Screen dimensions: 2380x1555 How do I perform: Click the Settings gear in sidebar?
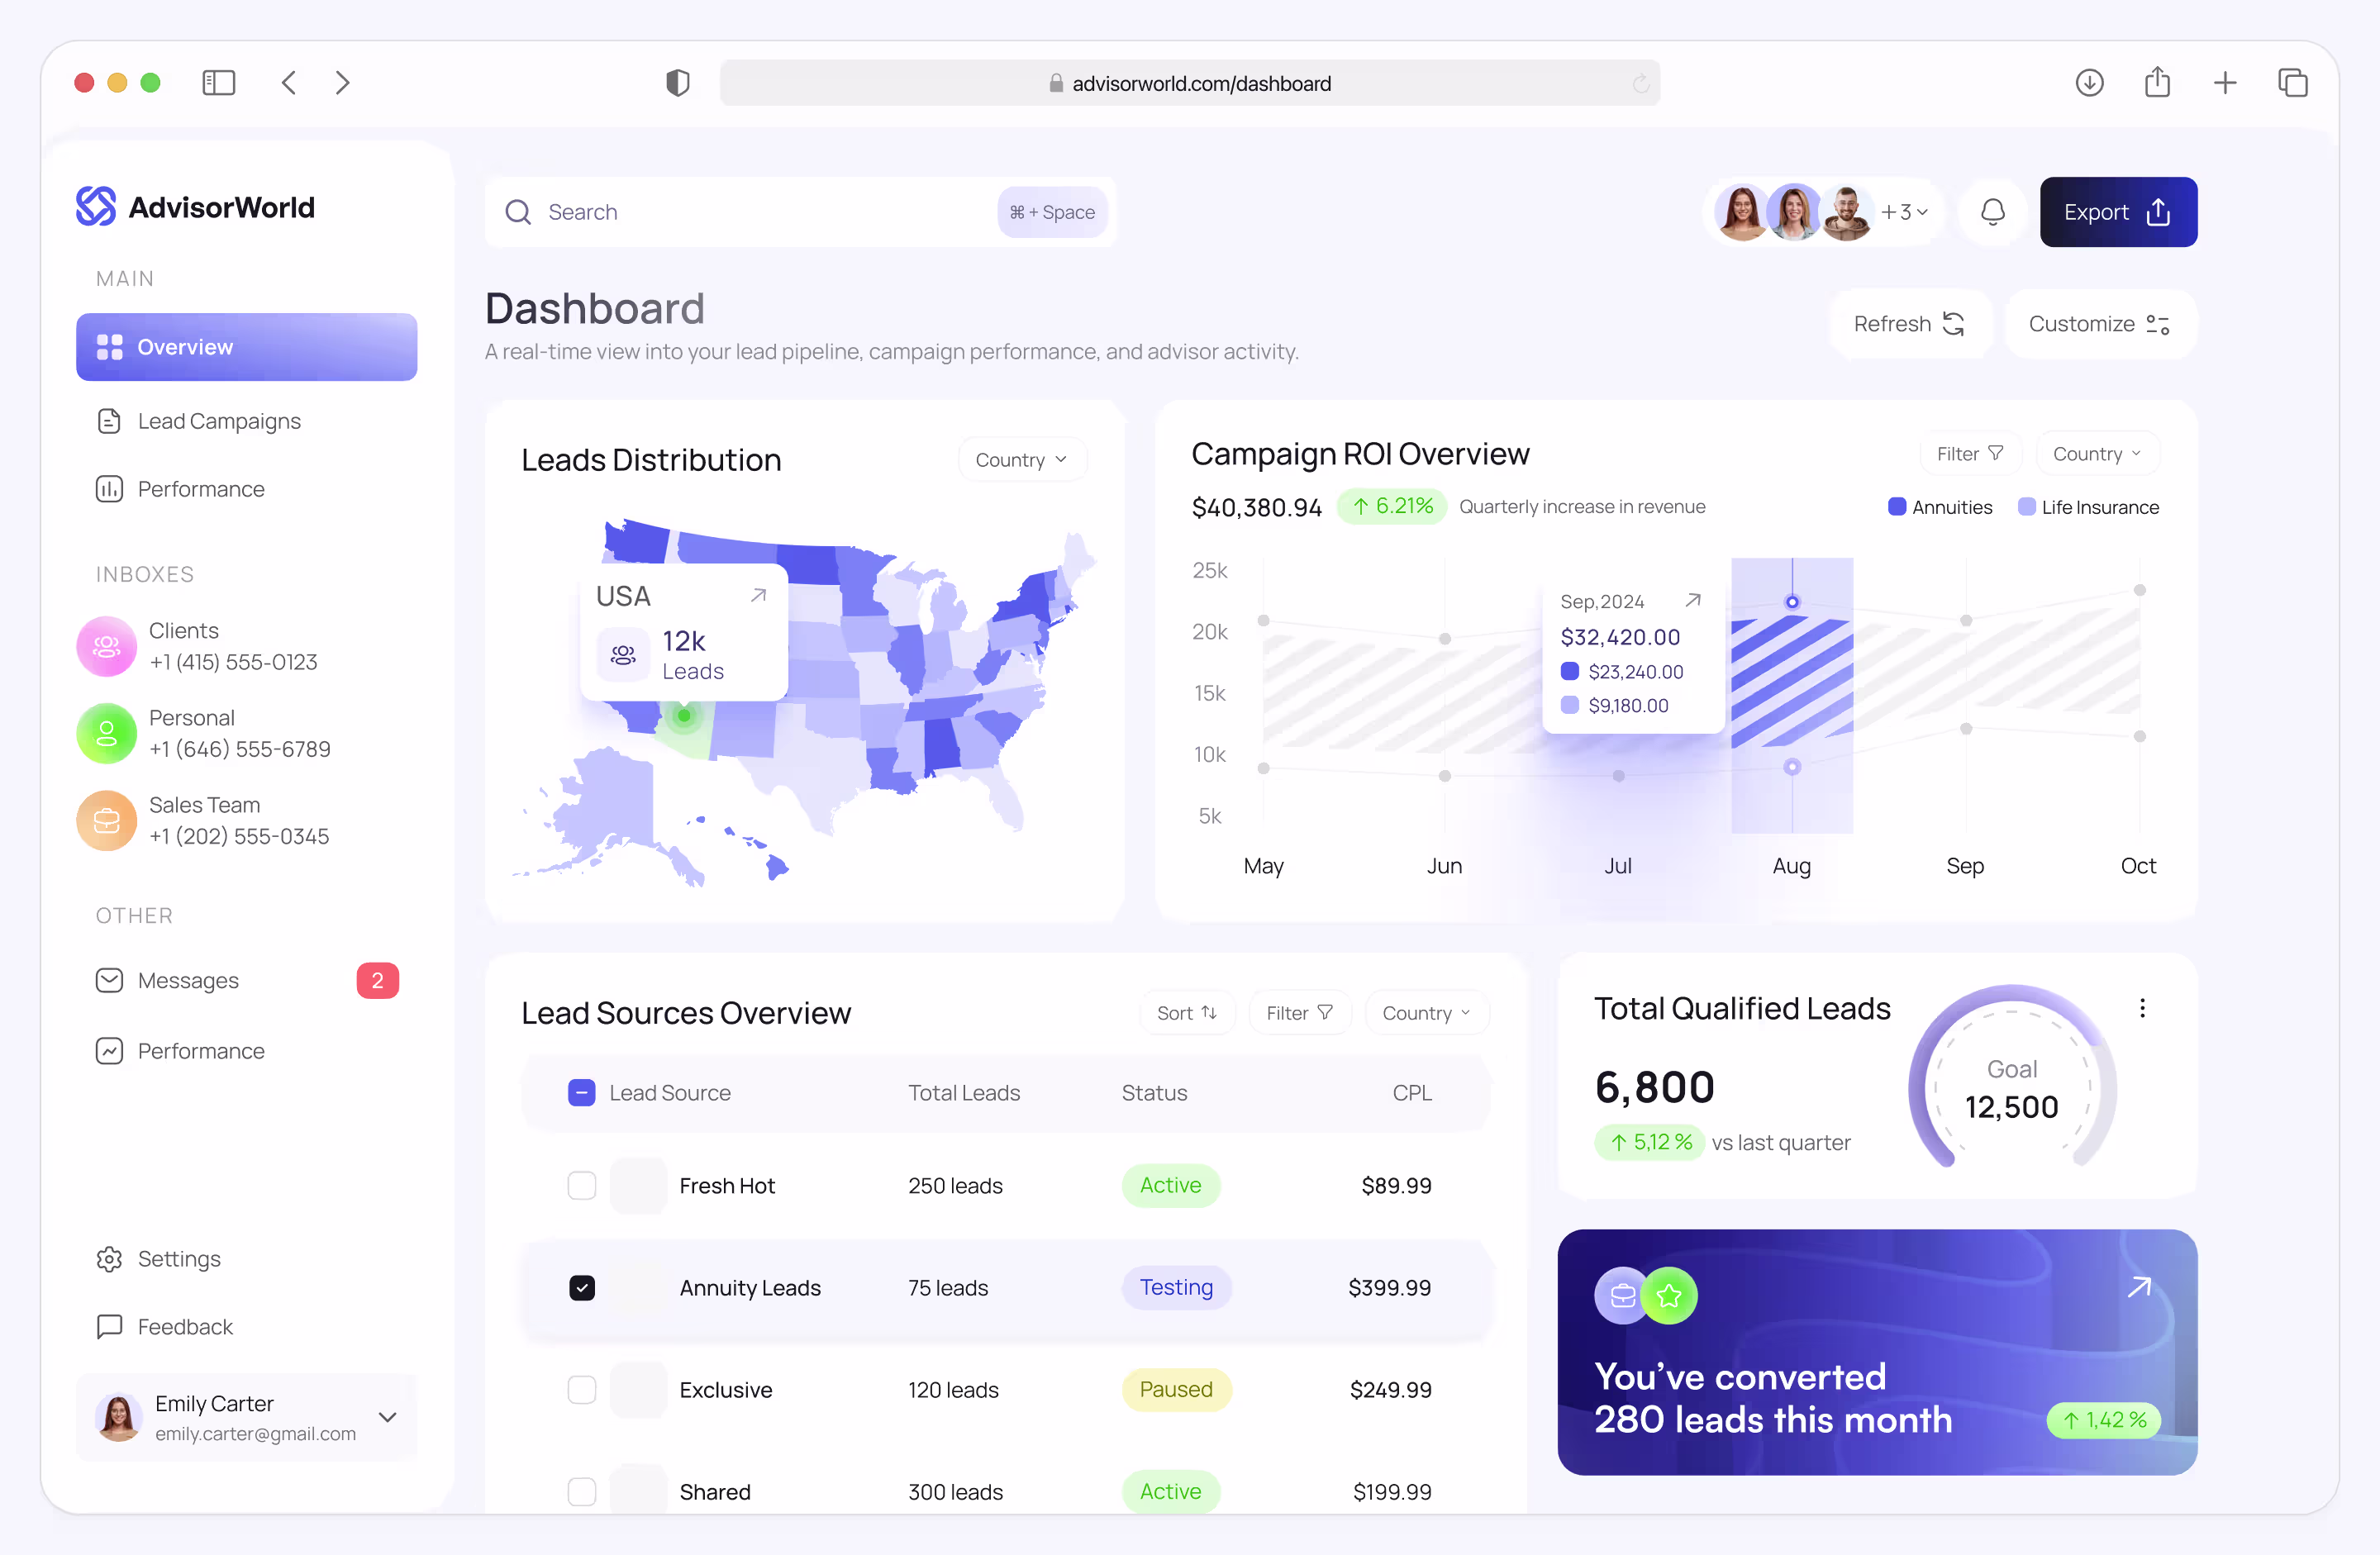[108, 1259]
